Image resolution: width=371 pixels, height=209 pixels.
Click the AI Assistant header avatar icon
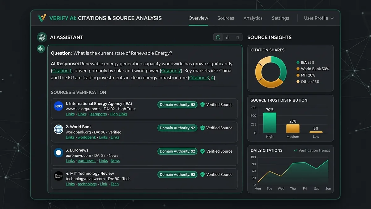coord(42,37)
